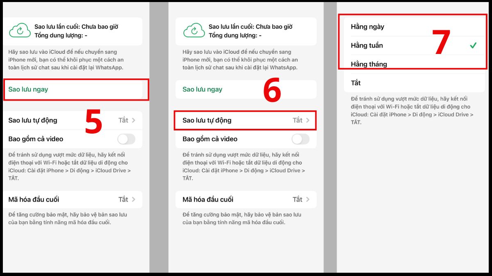
Task: Enable video backup switch on the middle screen
Action: pos(301,139)
